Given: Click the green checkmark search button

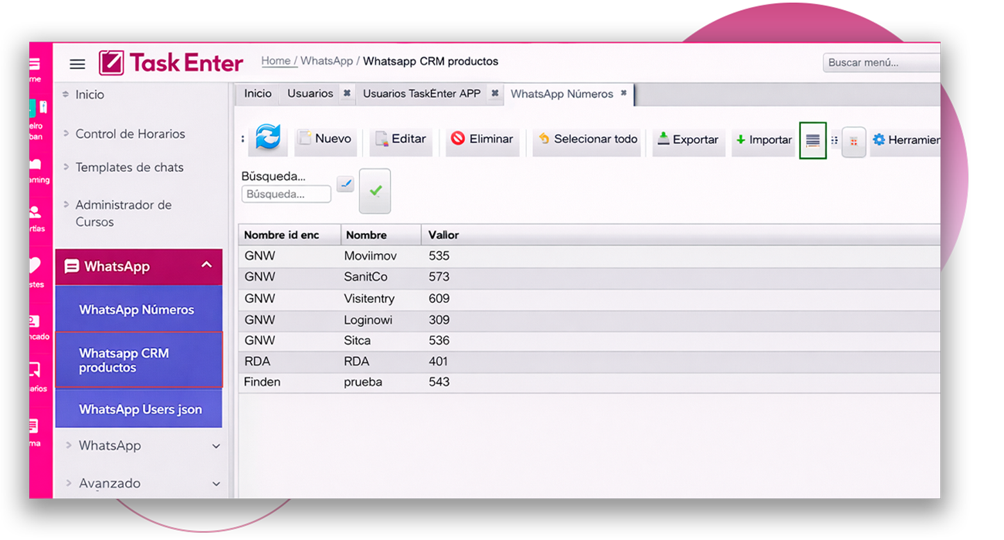Looking at the screenshot, I should click(x=375, y=191).
